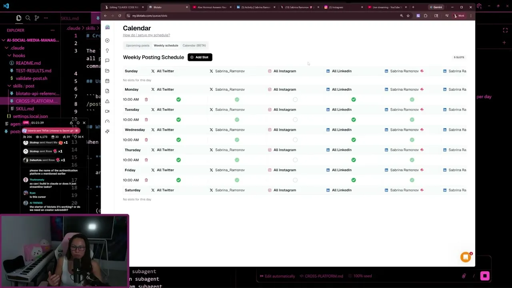
Task: Switch to the Upcoming posts tab
Action: pyautogui.click(x=138, y=46)
